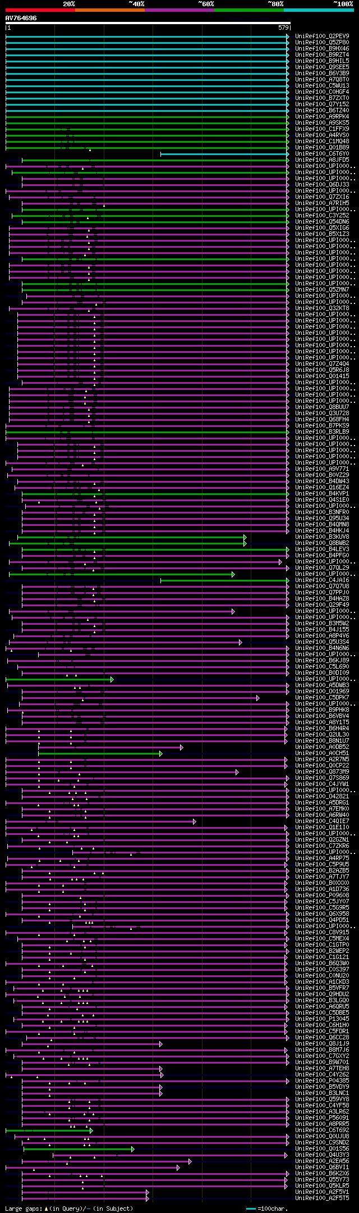Viewport: 359px width, 1213px height.
Task: Select the UniRef100_Q8J1J9 label
Action: (322, 1043)
